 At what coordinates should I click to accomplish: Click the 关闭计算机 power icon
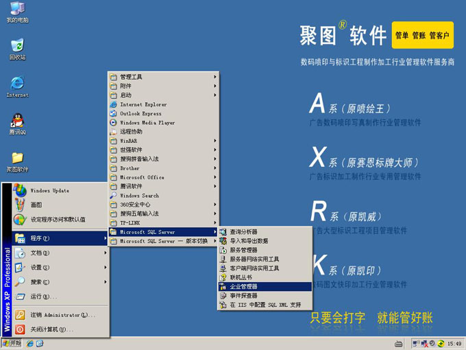point(20,329)
